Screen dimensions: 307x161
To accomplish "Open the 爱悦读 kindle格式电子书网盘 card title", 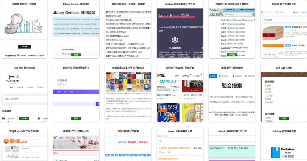I will [24, 131].
